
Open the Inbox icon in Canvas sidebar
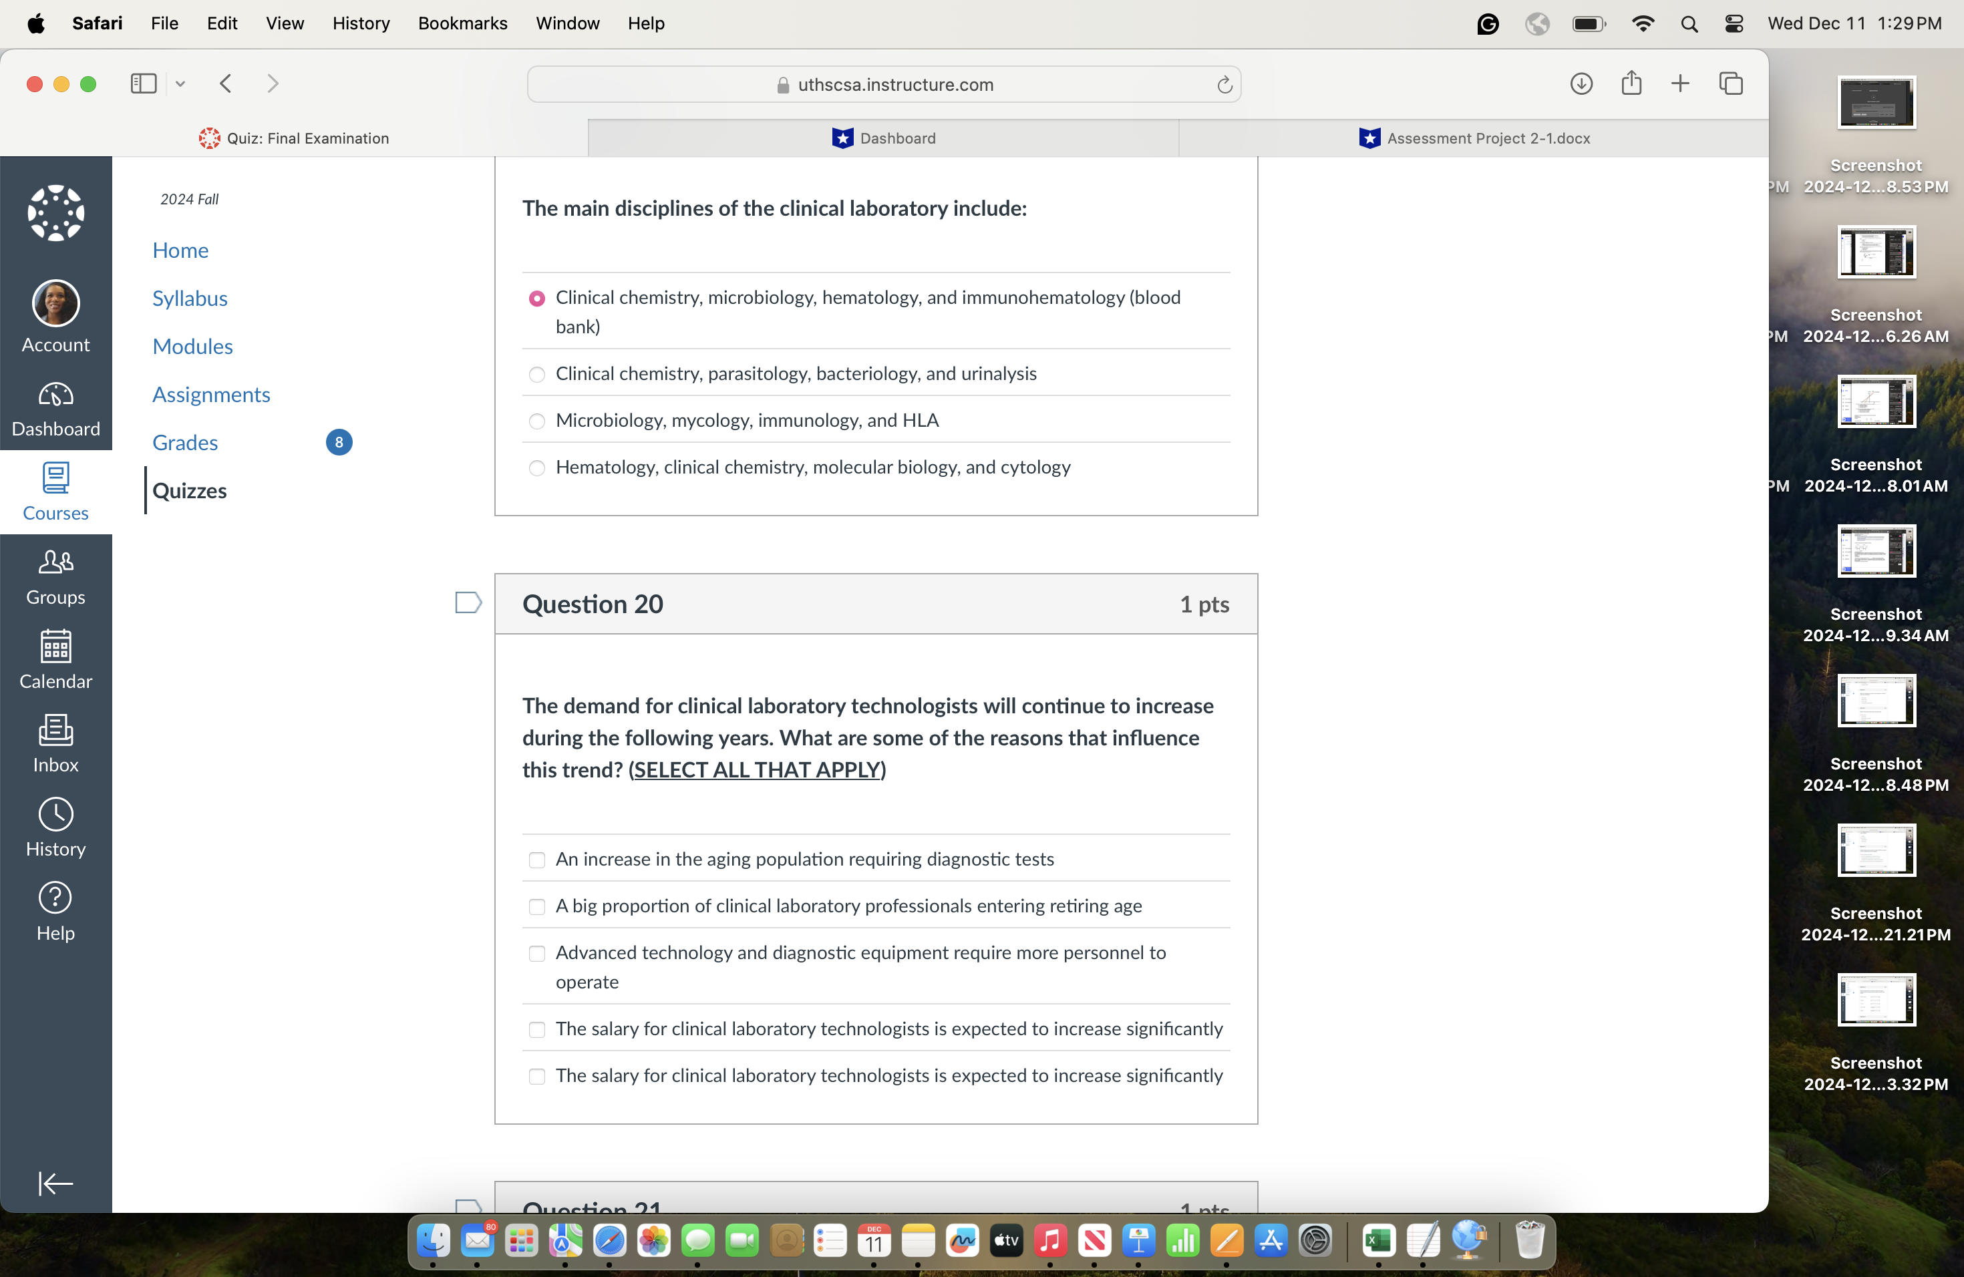click(x=55, y=741)
